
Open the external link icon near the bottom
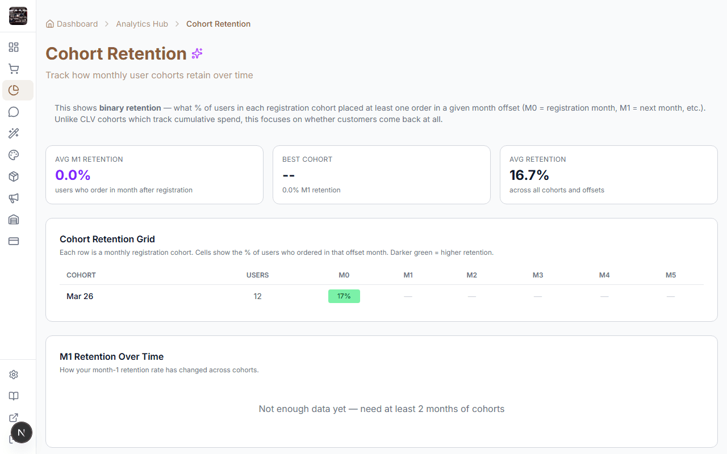(14, 418)
